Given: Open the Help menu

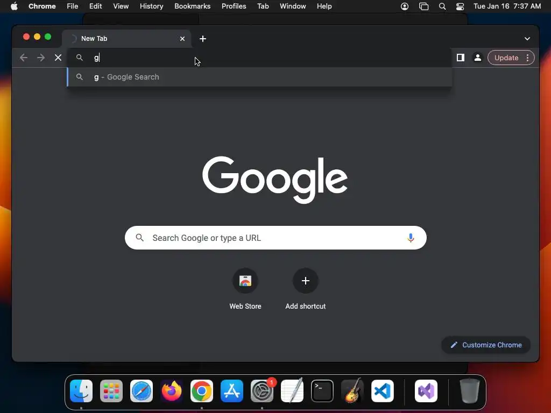Looking at the screenshot, I should [x=324, y=6].
